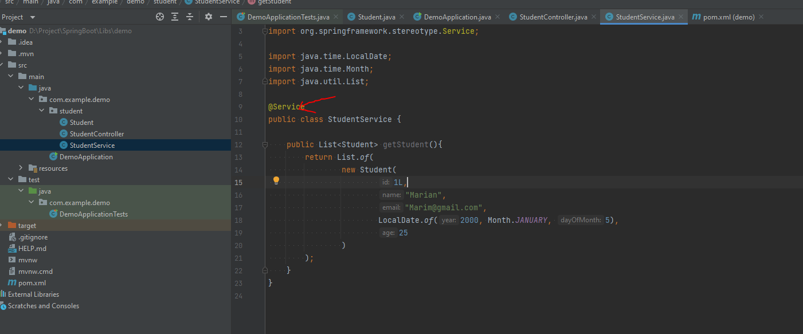Close the pom.xml (demo) tab
This screenshot has width=803, height=334.
[761, 17]
